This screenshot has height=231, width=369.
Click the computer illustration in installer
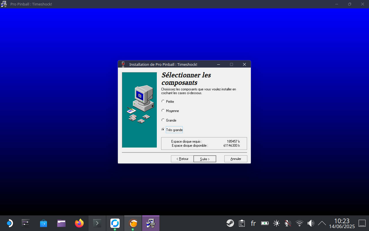coord(140,110)
